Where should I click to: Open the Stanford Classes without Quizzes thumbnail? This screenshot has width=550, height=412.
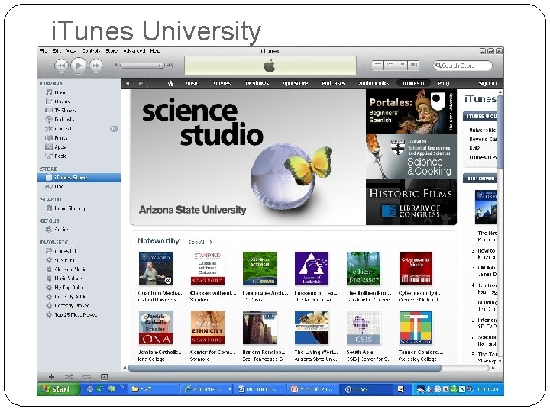coord(208,269)
